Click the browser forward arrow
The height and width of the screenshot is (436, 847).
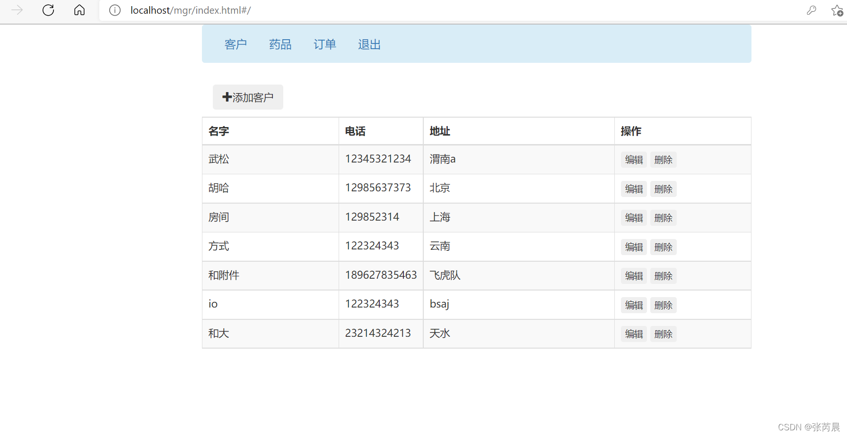coord(17,10)
